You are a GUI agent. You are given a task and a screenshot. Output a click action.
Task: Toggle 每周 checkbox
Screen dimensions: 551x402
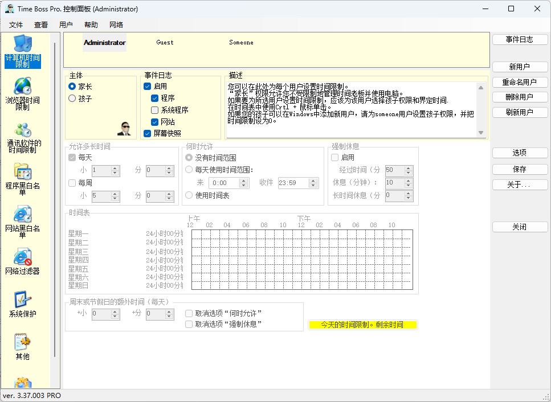pos(72,183)
